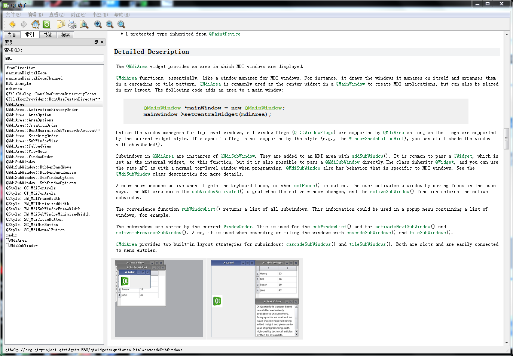Follow the QMainWindow link in the text
Viewport: 513px width, 356px height.
coord(350,84)
